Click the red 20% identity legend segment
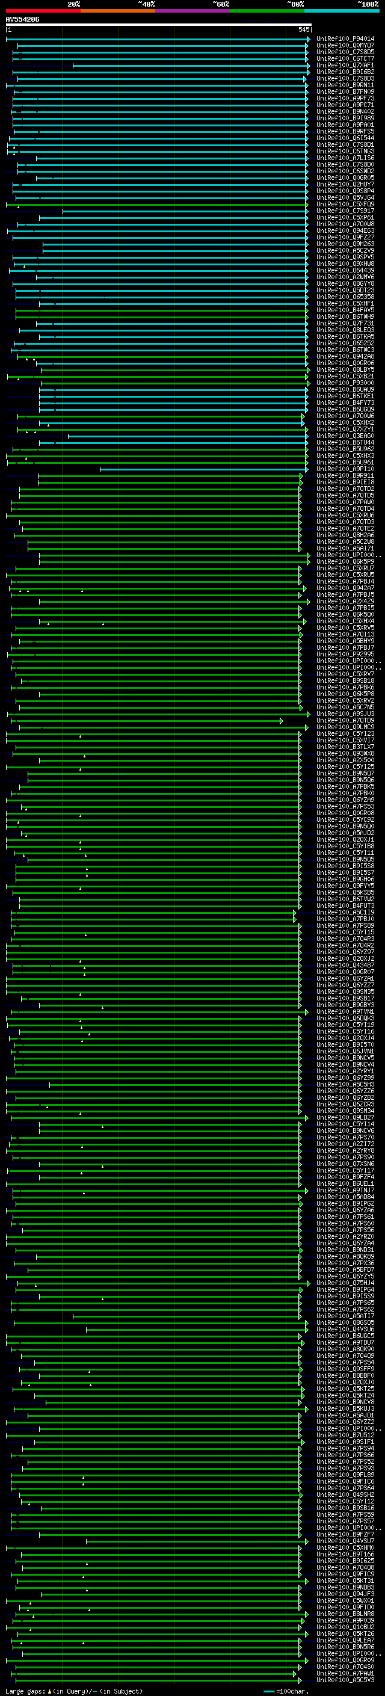The height and width of the screenshot is (1696, 385). 43,11
